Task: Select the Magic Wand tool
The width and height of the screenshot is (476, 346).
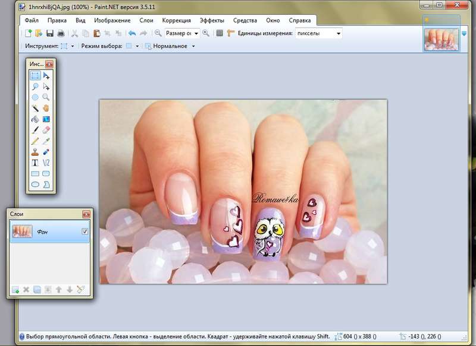Action: (35, 108)
